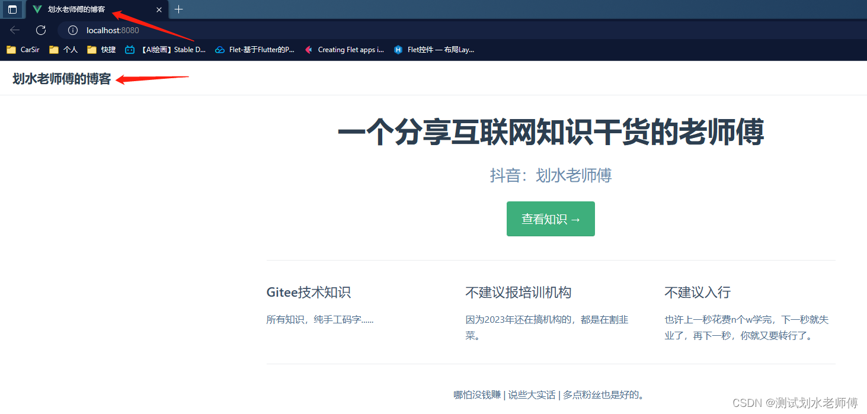Open the CarSir bookmarks folder

pos(23,50)
